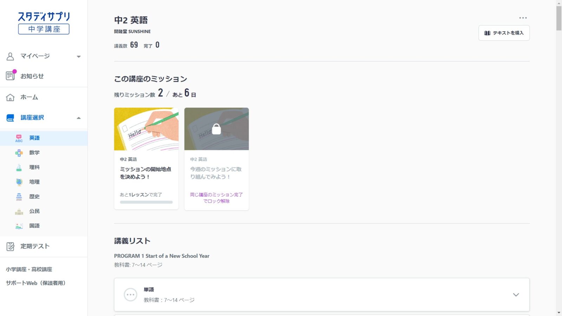Click the lock icon on locked mission
The image size is (562, 316).
(x=216, y=129)
